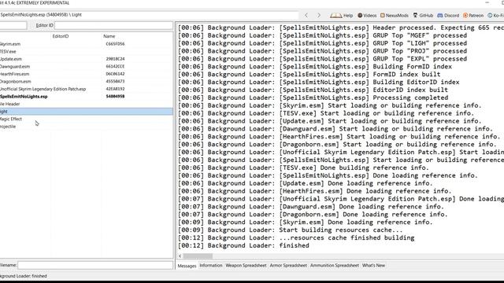Image resolution: width=504 pixels, height=283 pixels.
Task: Click the "Header processed" log line
Action: click(341, 28)
